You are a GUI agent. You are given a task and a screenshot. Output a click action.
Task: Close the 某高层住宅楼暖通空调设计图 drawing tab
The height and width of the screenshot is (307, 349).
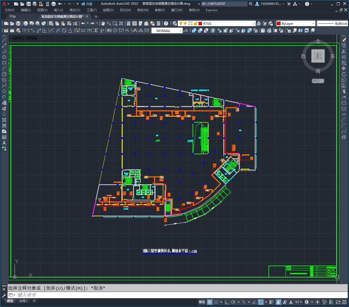coord(87,16)
